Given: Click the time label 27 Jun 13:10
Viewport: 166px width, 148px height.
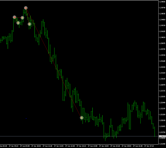Looking at the screenshot, I should pyautogui.click(x=81, y=146).
